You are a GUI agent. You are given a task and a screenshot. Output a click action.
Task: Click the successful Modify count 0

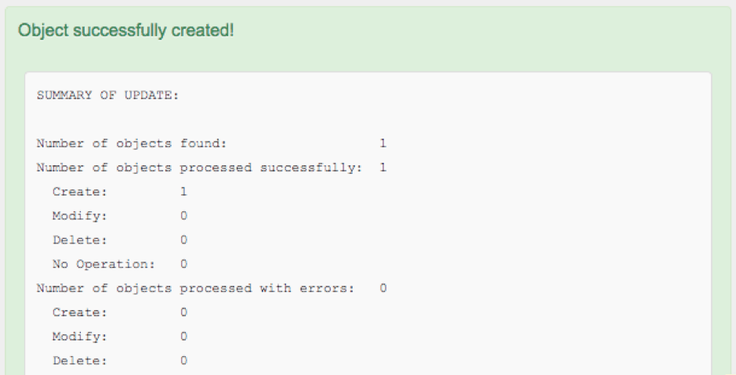click(x=183, y=215)
